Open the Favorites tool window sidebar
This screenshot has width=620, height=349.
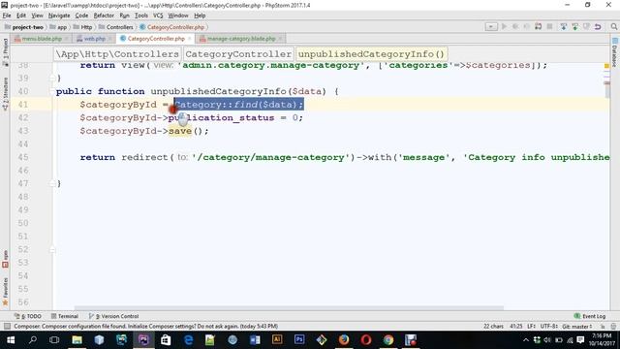tap(5, 291)
